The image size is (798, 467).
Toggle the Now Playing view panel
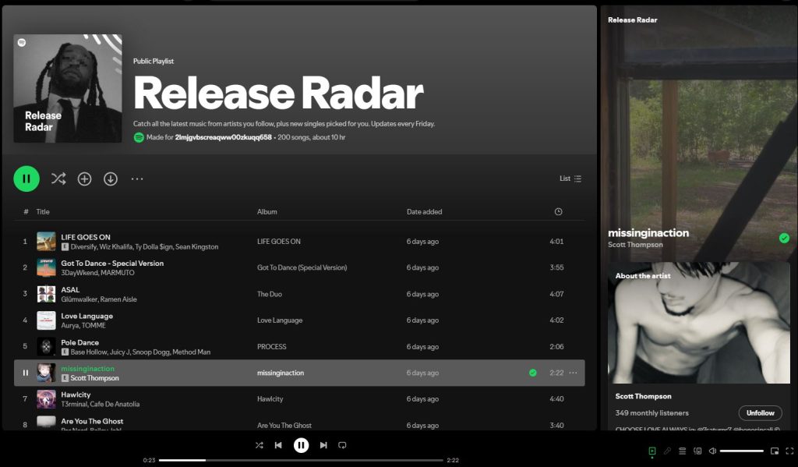(x=652, y=451)
